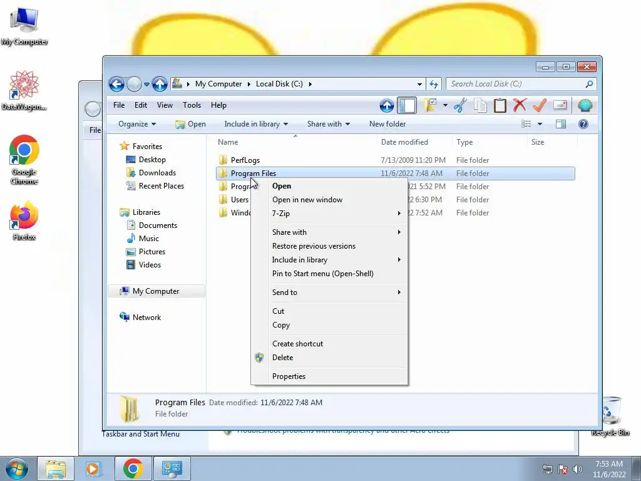Choose Pin to Start menu (Open-Shell)

pyautogui.click(x=329, y=274)
